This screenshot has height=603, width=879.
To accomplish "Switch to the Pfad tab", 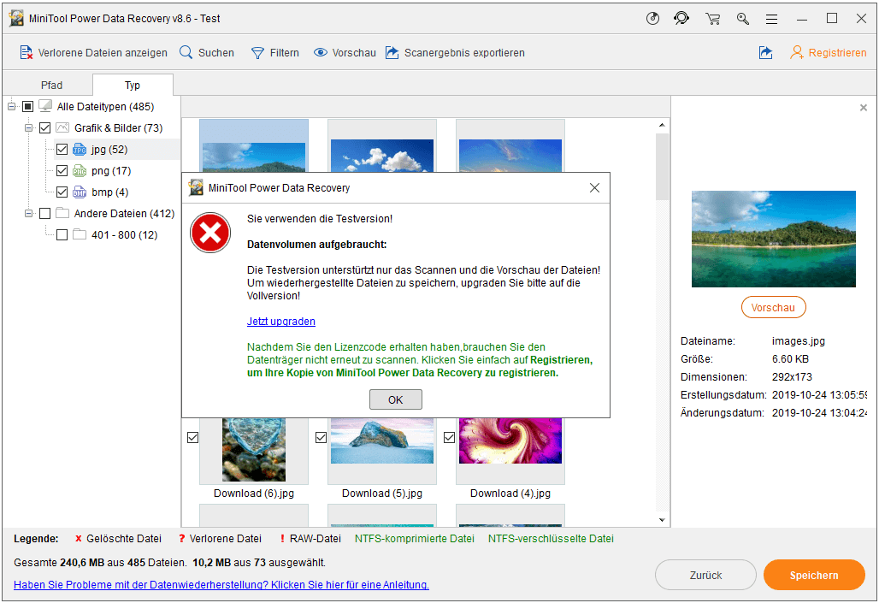I will [x=51, y=86].
